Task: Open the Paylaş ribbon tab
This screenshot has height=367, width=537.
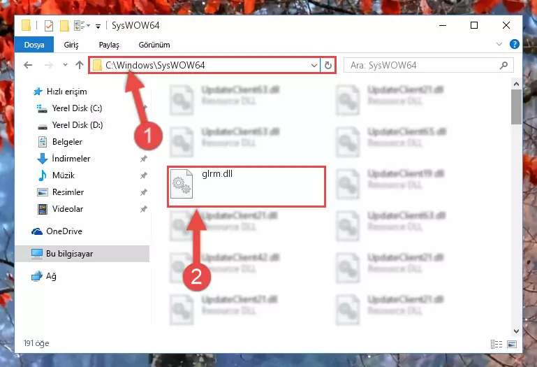Action: (x=109, y=45)
